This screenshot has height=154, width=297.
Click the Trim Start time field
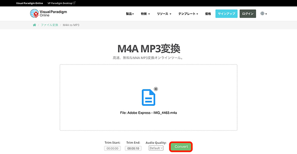pyautogui.click(x=112, y=148)
